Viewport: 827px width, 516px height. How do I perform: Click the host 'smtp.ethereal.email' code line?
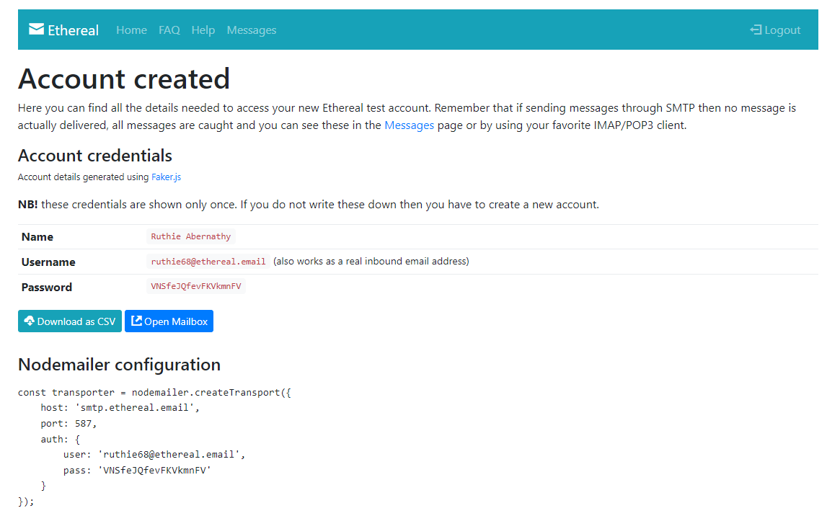point(120,407)
